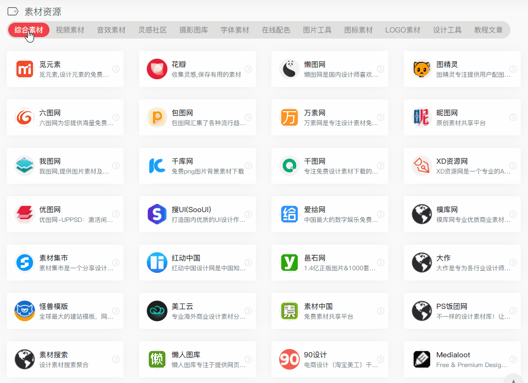This screenshot has height=383, width=528.
Task: Switch to the 视频素材 tab
Action: (x=70, y=30)
